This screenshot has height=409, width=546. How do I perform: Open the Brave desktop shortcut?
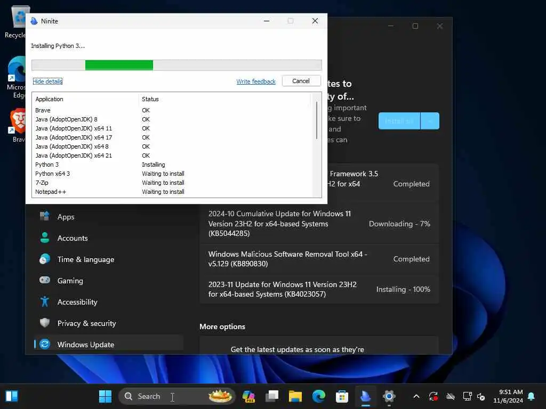(x=18, y=125)
